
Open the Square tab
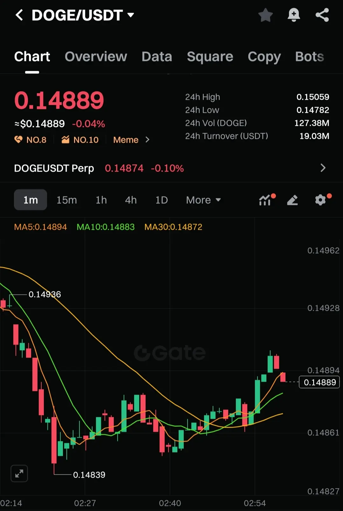point(210,57)
